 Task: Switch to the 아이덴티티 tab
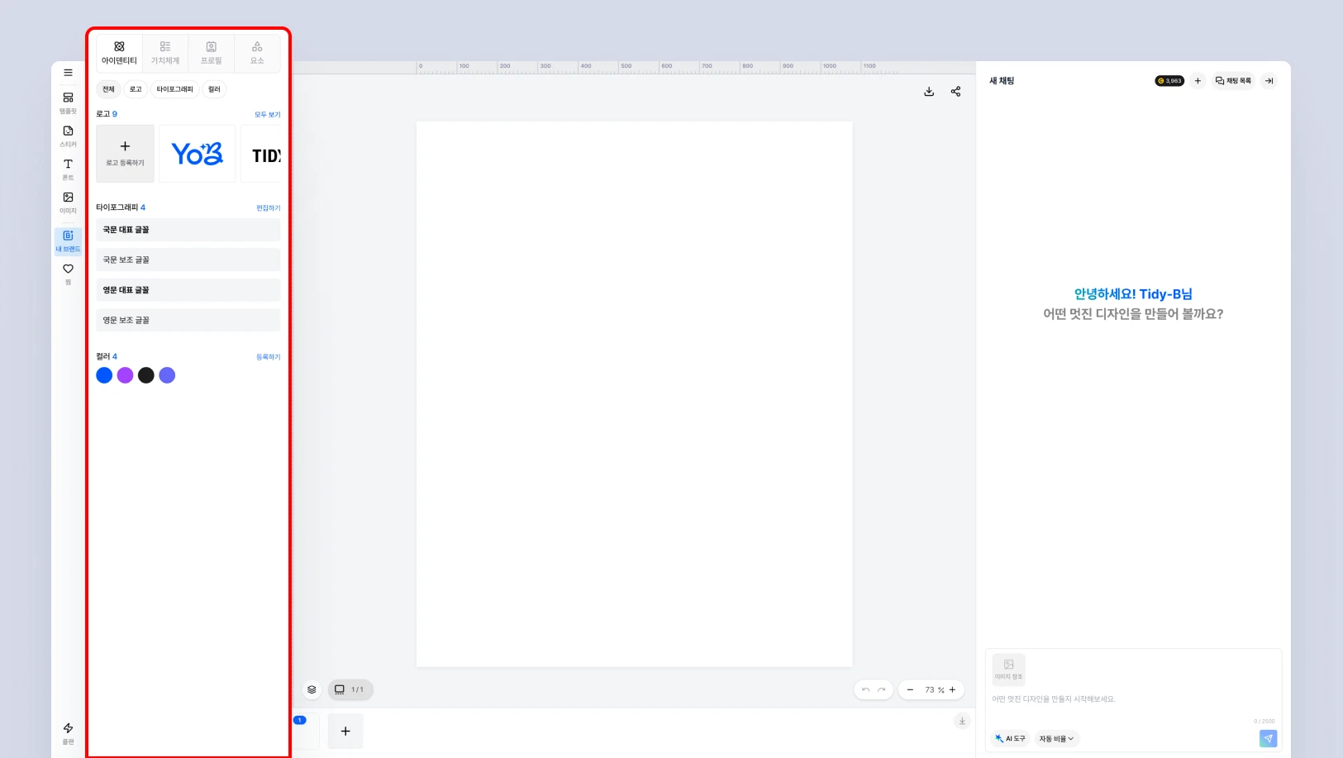[x=119, y=53]
